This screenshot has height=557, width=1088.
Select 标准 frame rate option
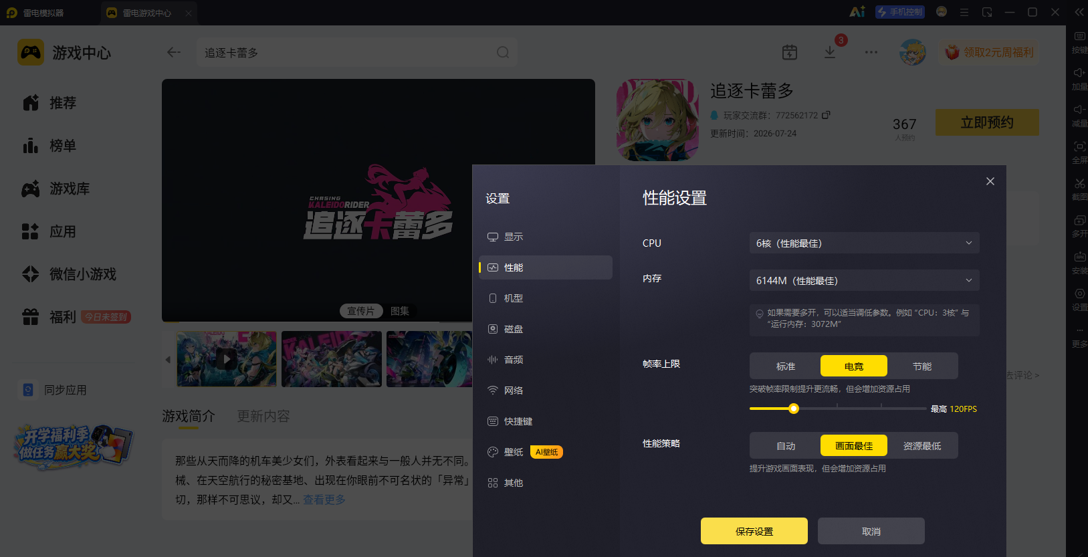point(786,366)
